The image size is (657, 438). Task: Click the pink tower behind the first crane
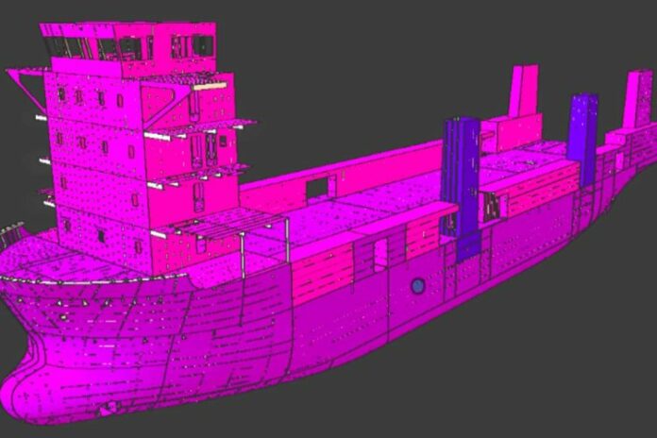523,92
